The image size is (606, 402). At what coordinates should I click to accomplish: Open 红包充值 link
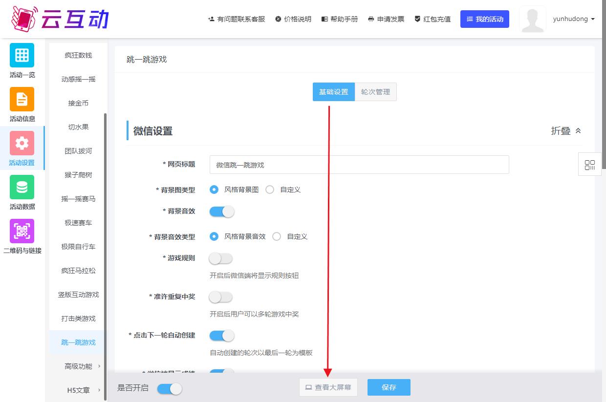(x=433, y=19)
